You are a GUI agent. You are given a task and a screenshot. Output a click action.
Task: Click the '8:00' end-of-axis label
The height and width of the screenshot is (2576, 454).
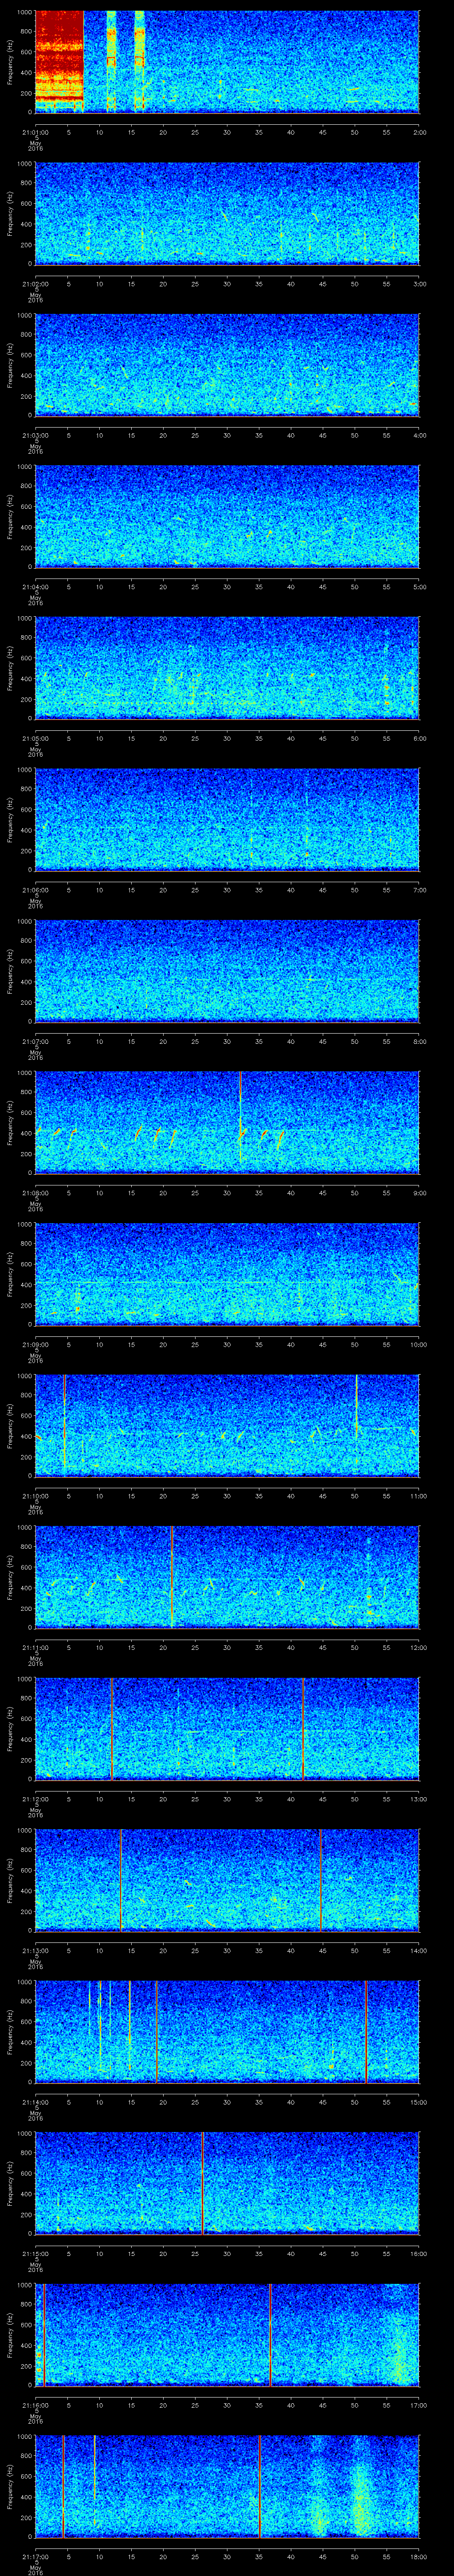tap(419, 1041)
